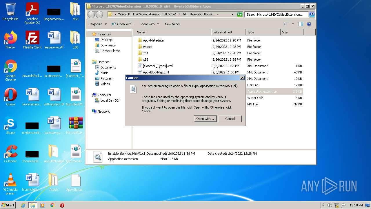
Task: Click the Windows Explorer taskbar icon
Action: (32, 205)
